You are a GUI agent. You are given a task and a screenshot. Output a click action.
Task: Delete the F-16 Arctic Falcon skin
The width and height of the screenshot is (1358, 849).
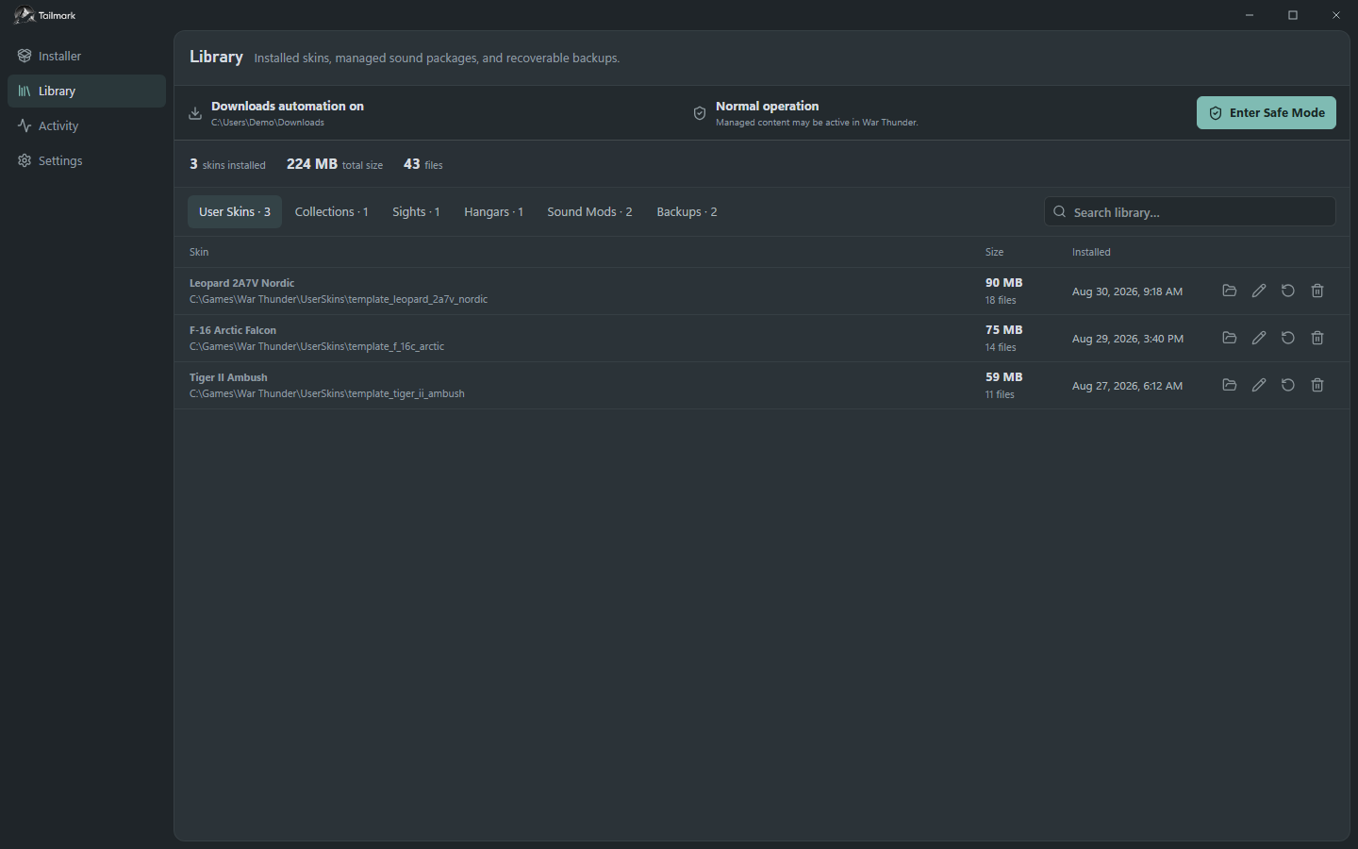[1317, 338]
